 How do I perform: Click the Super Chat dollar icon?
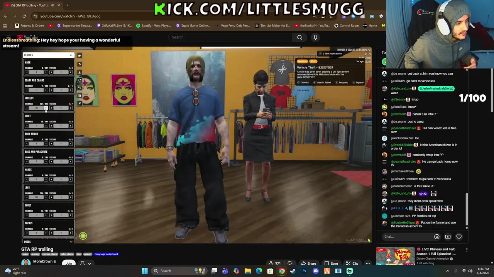(448, 237)
